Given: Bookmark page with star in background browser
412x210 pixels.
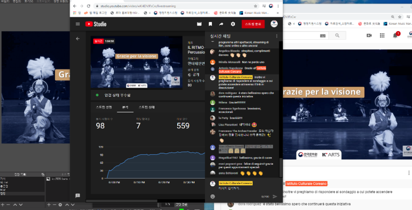Looking at the screenshot, I should click(400, 16).
